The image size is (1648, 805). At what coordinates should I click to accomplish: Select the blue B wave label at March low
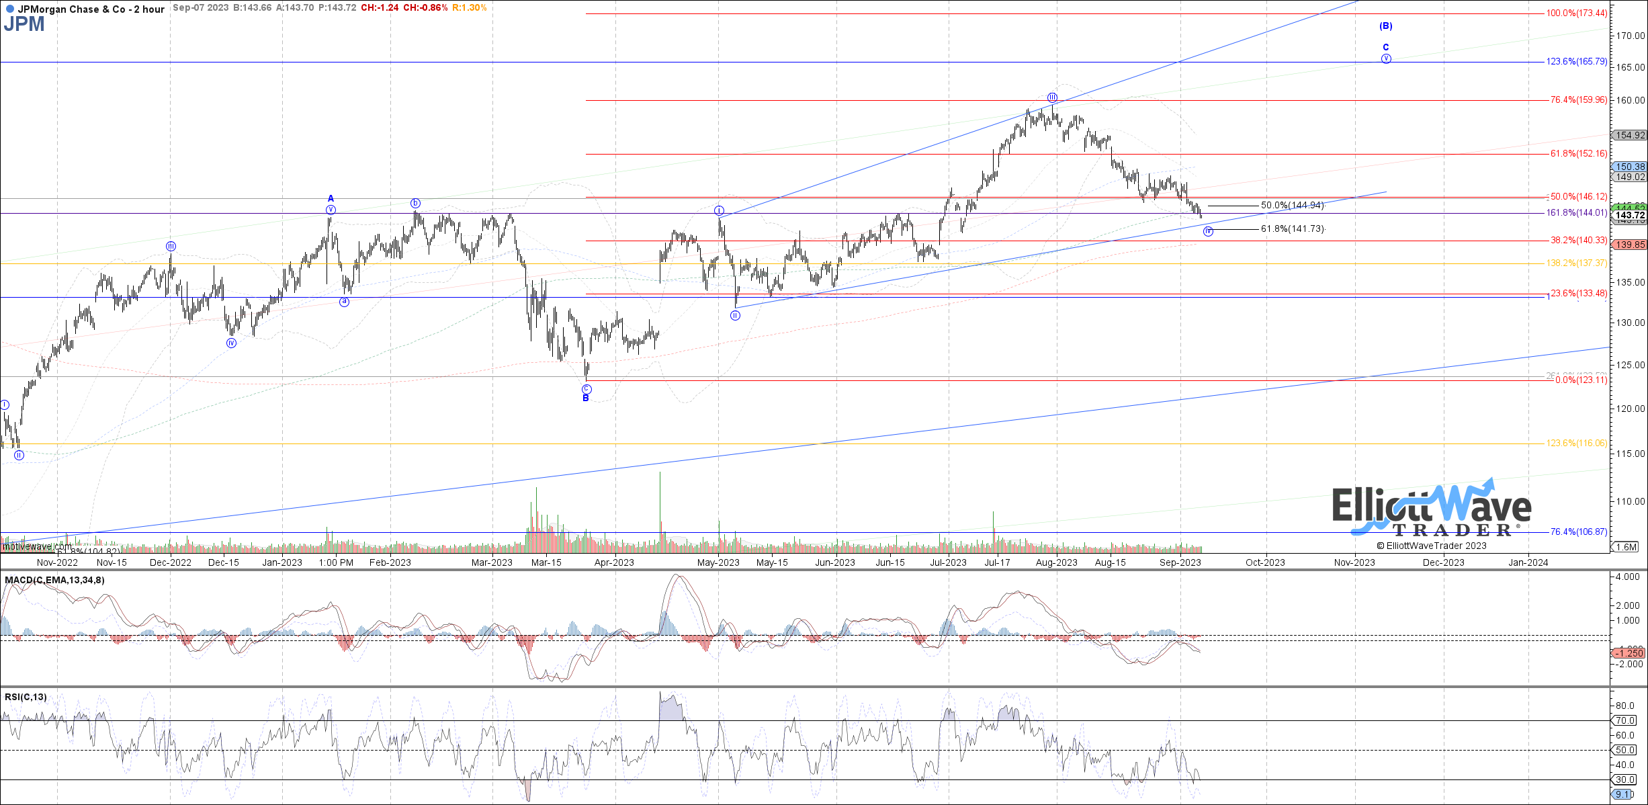point(586,398)
